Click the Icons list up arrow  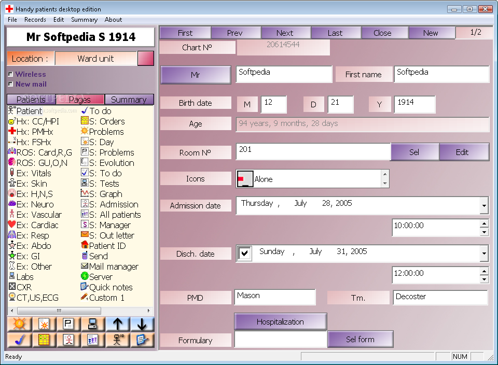tap(385, 174)
